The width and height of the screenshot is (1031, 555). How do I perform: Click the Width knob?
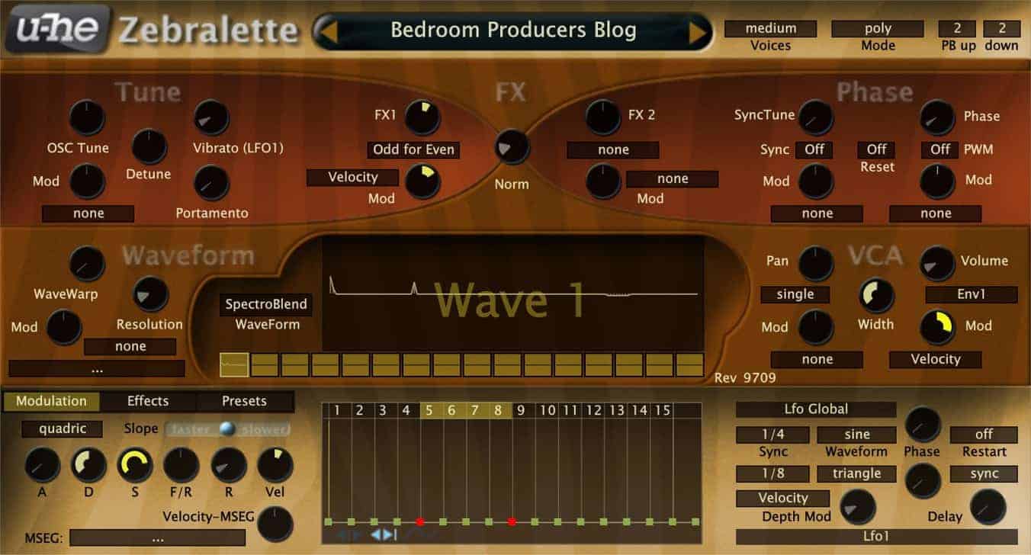(877, 295)
